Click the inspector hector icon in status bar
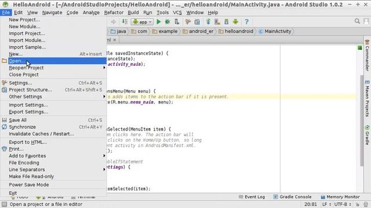 click(x=366, y=204)
